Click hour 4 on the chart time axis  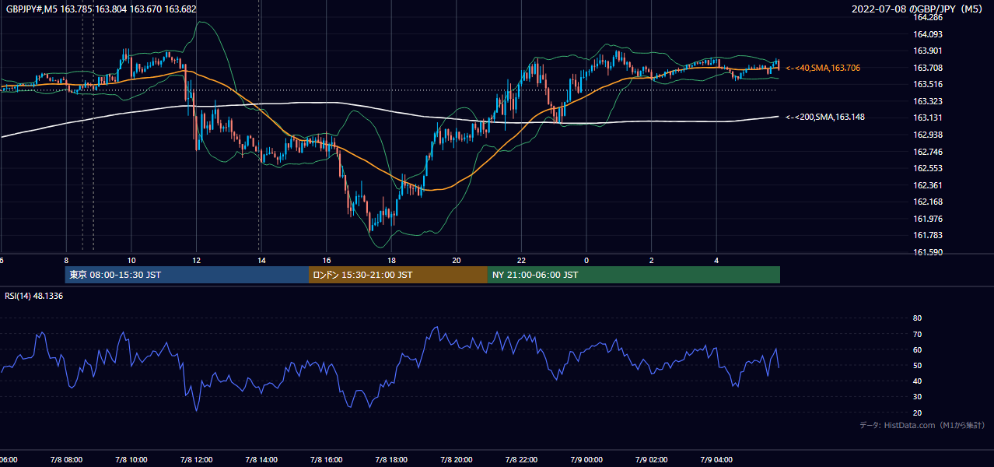[716, 260]
